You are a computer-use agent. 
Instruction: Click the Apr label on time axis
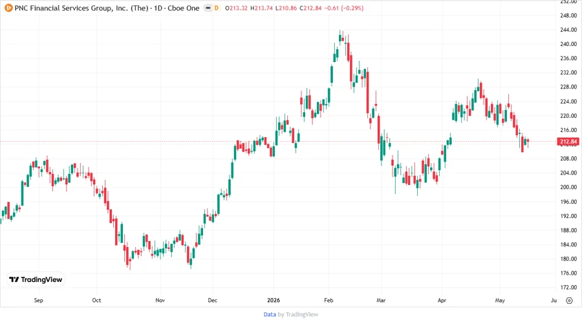(x=442, y=300)
